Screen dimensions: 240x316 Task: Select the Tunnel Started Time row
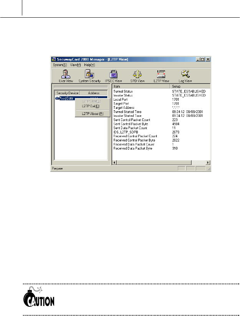(x=161, y=111)
